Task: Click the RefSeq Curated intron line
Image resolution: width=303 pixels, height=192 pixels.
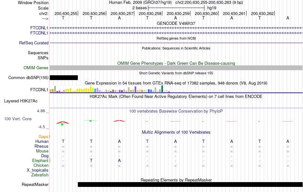Action: click(x=176, y=43)
